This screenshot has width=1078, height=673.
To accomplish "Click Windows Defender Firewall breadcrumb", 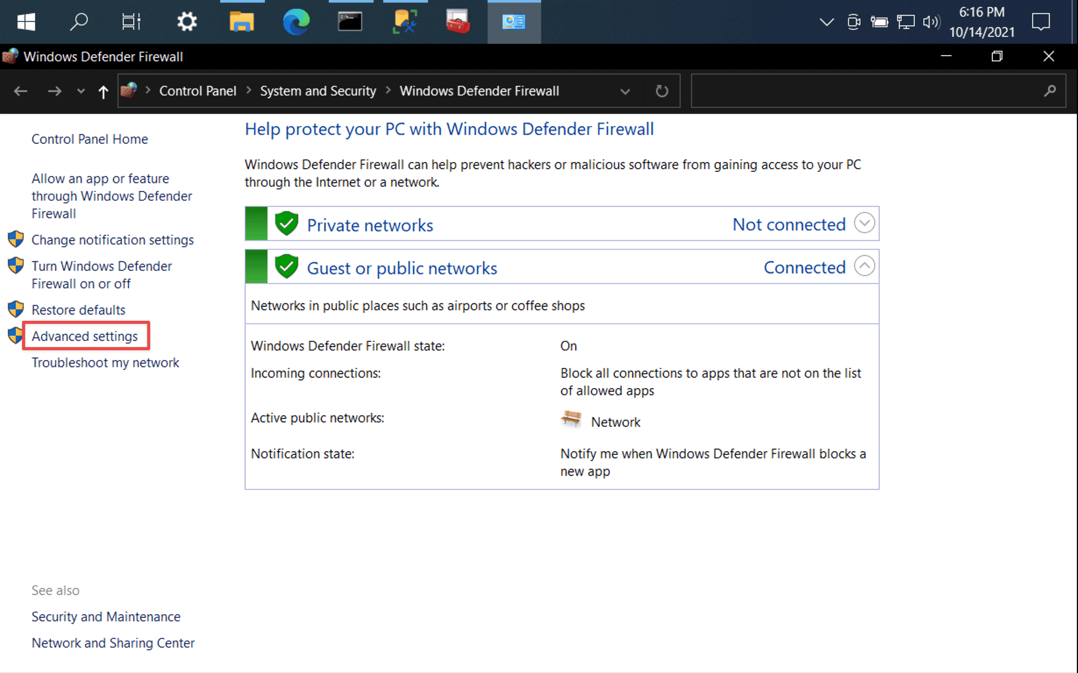I will (479, 91).
